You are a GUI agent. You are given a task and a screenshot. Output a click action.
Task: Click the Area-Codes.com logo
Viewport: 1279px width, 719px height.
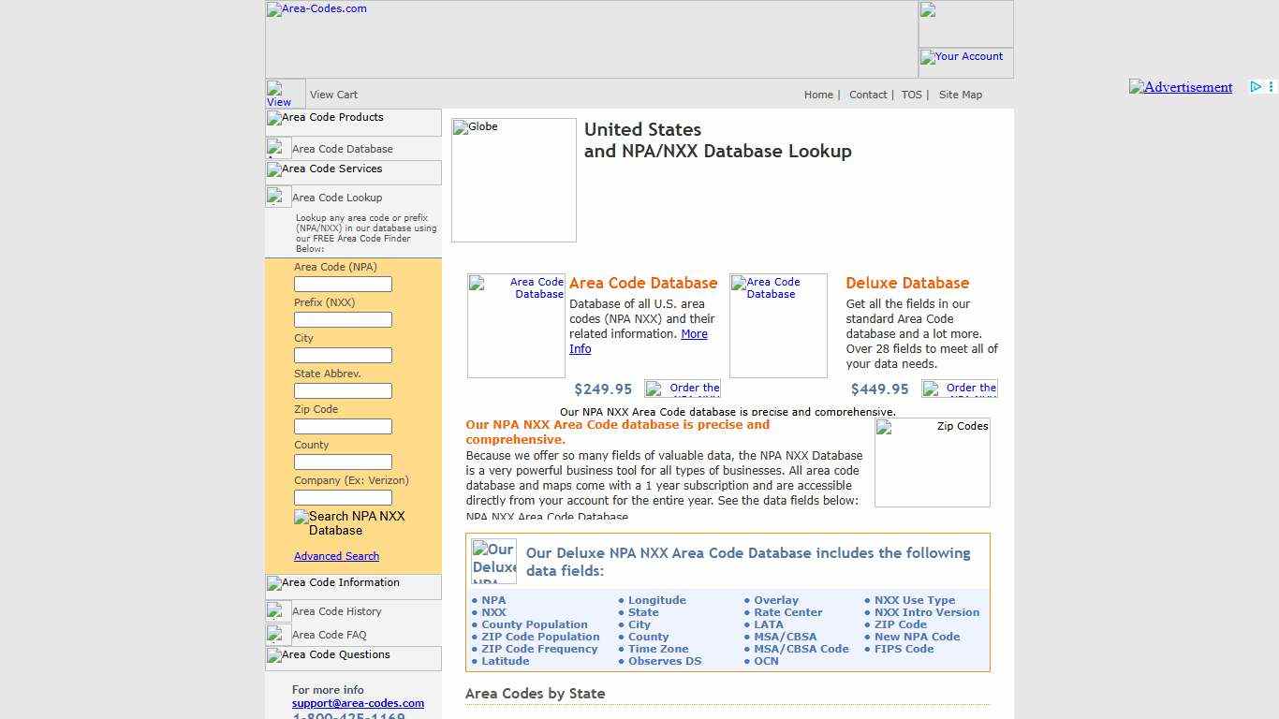316,9
